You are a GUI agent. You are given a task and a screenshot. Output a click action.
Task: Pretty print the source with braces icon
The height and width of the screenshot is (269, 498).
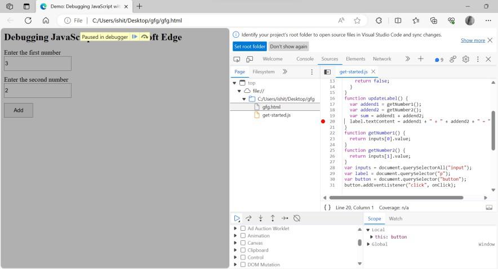coord(327,208)
